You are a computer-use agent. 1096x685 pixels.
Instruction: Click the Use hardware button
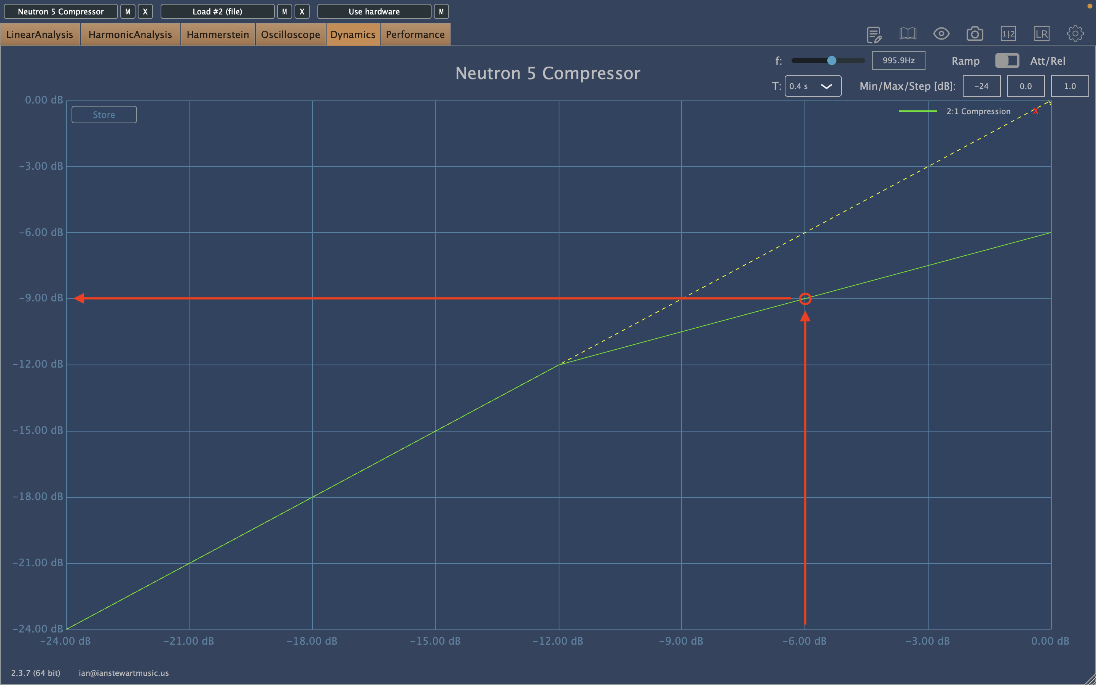coord(374,11)
